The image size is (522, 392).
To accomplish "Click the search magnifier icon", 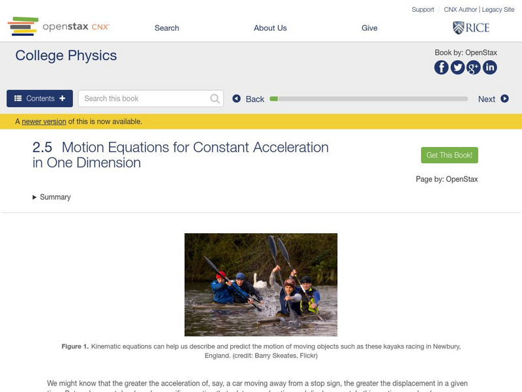I will pos(215,99).
